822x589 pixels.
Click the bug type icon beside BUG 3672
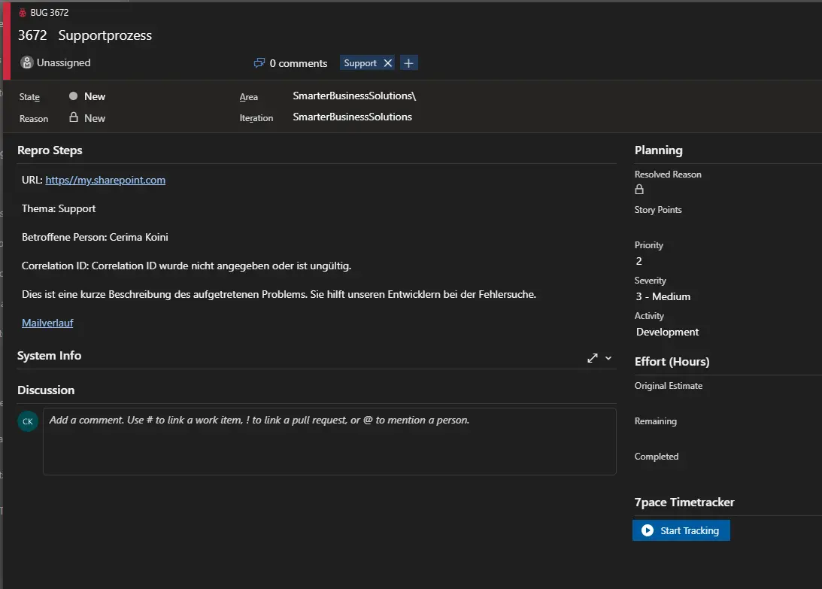(23, 12)
